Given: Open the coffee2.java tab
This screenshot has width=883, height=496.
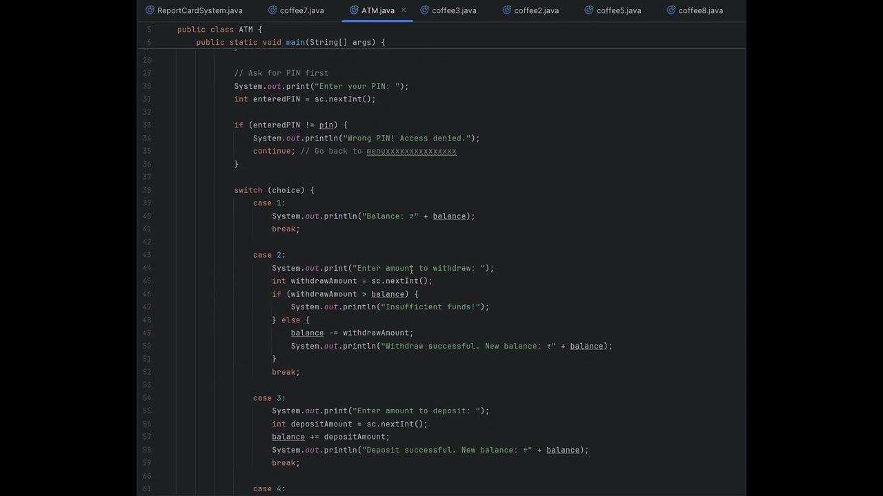Looking at the screenshot, I should [536, 10].
